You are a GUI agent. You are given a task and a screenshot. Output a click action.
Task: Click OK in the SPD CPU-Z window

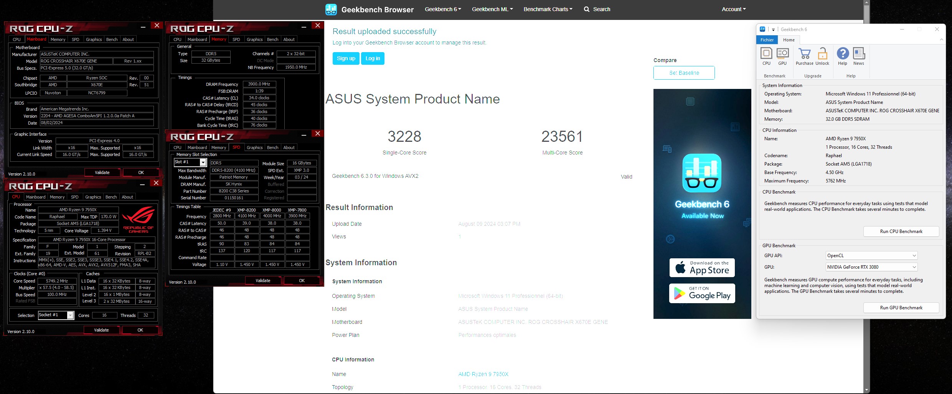pos(302,281)
